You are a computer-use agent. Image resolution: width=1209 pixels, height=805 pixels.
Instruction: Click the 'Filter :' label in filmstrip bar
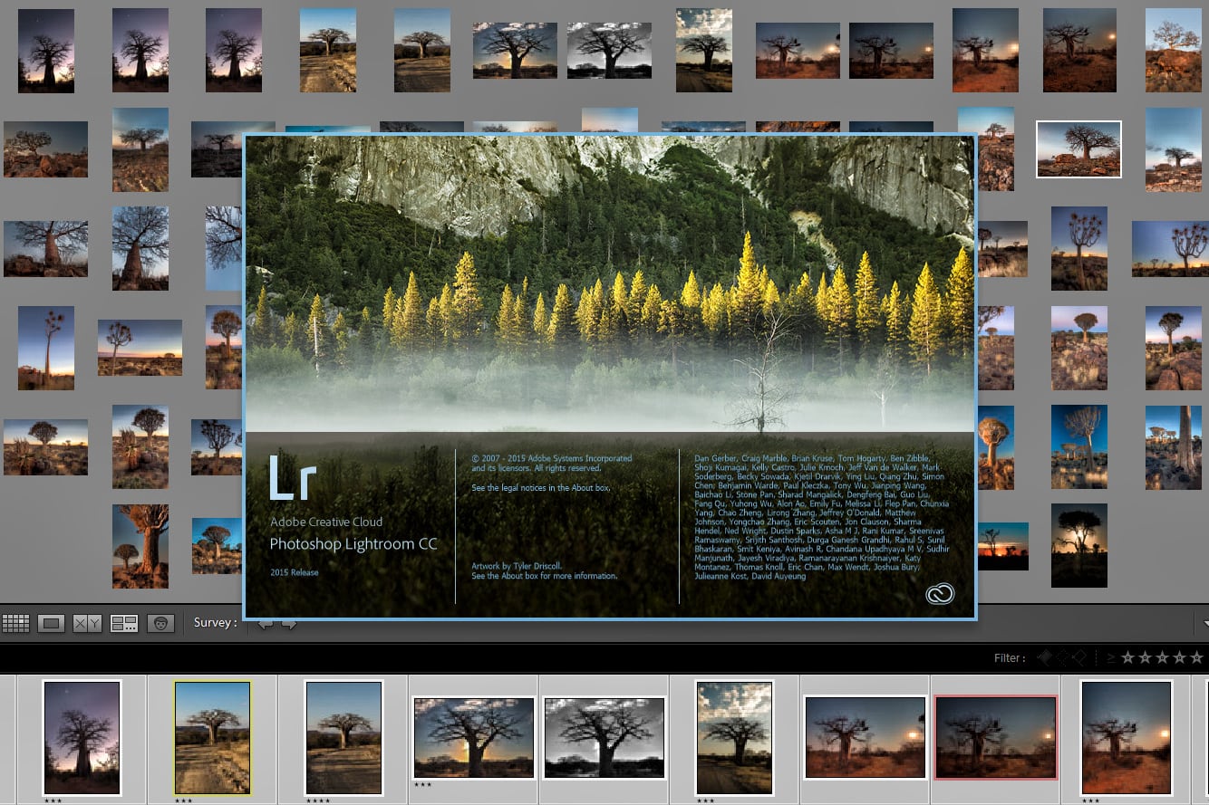[x=1010, y=658]
